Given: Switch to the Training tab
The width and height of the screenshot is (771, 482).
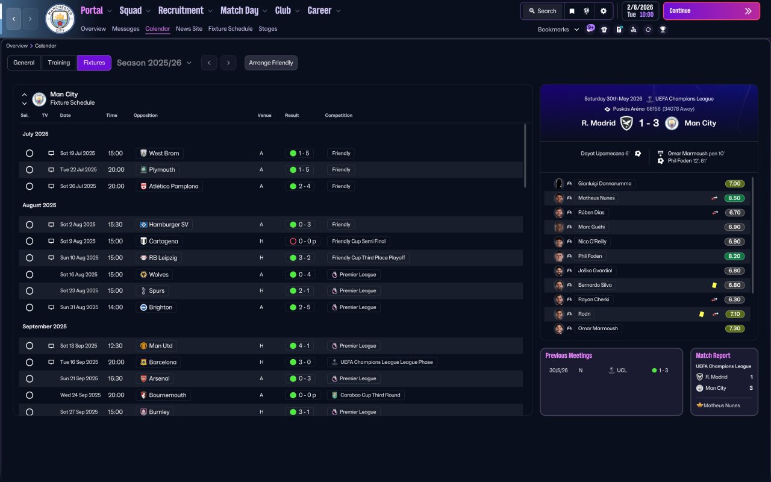Looking at the screenshot, I should click(x=59, y=63).
